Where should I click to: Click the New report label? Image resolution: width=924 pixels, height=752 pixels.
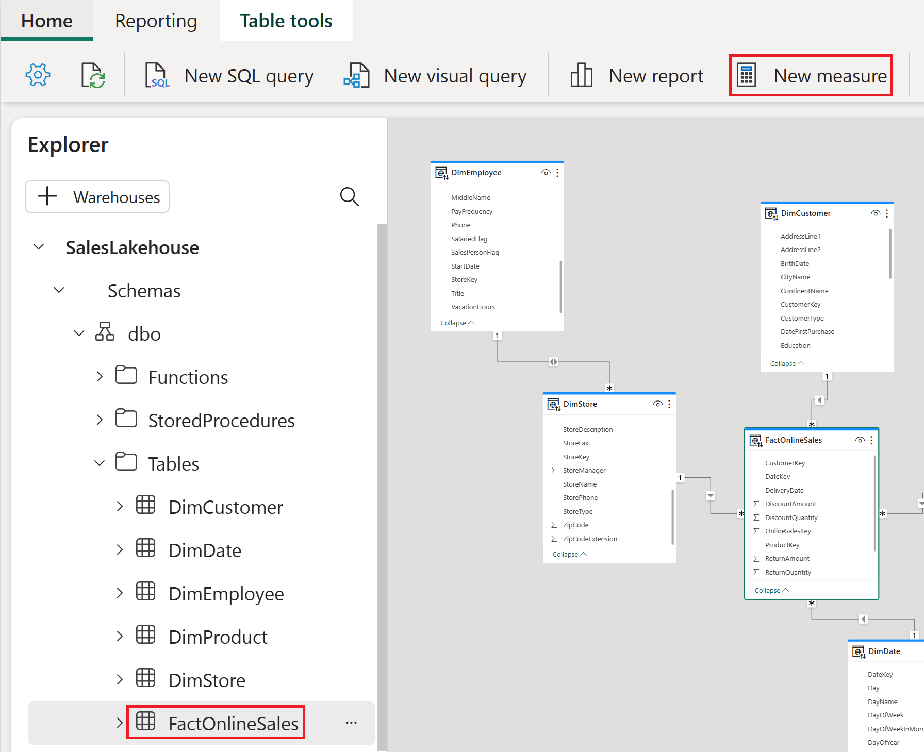656,76
